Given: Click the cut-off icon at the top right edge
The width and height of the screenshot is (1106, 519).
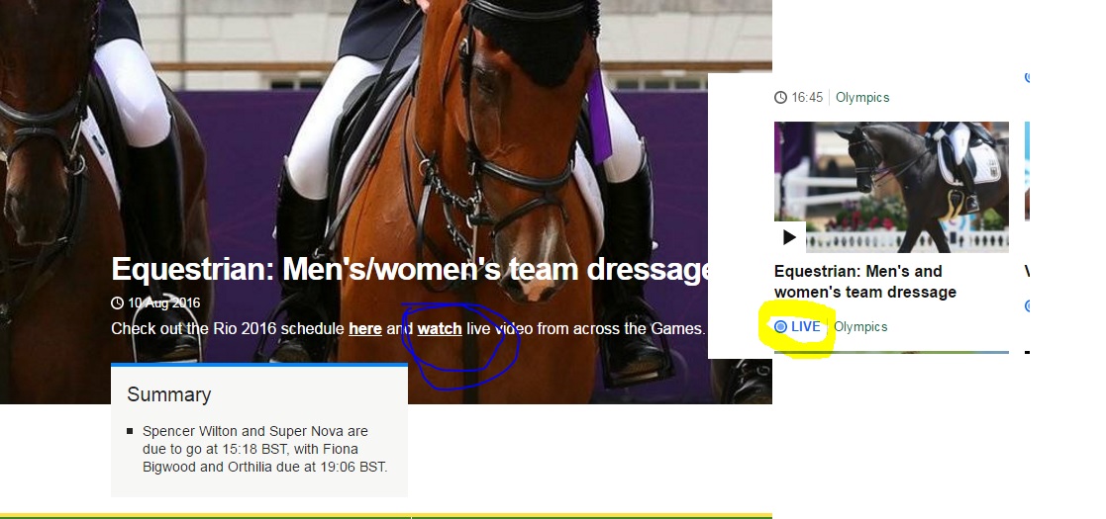Looking at the screenshot, I should (x=1027, y=76).
